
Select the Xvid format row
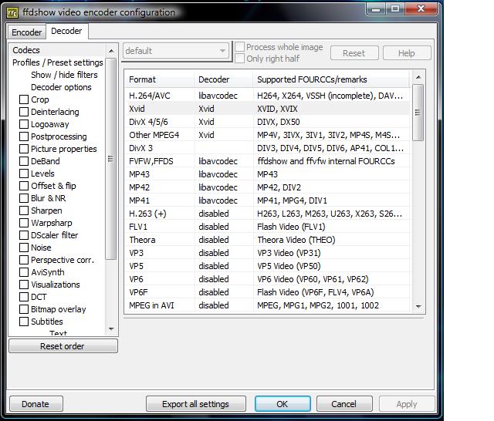267,109
